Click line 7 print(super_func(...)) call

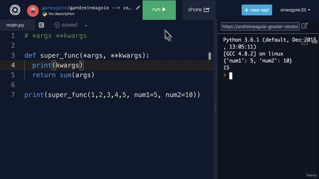click(x=112, y=95)
